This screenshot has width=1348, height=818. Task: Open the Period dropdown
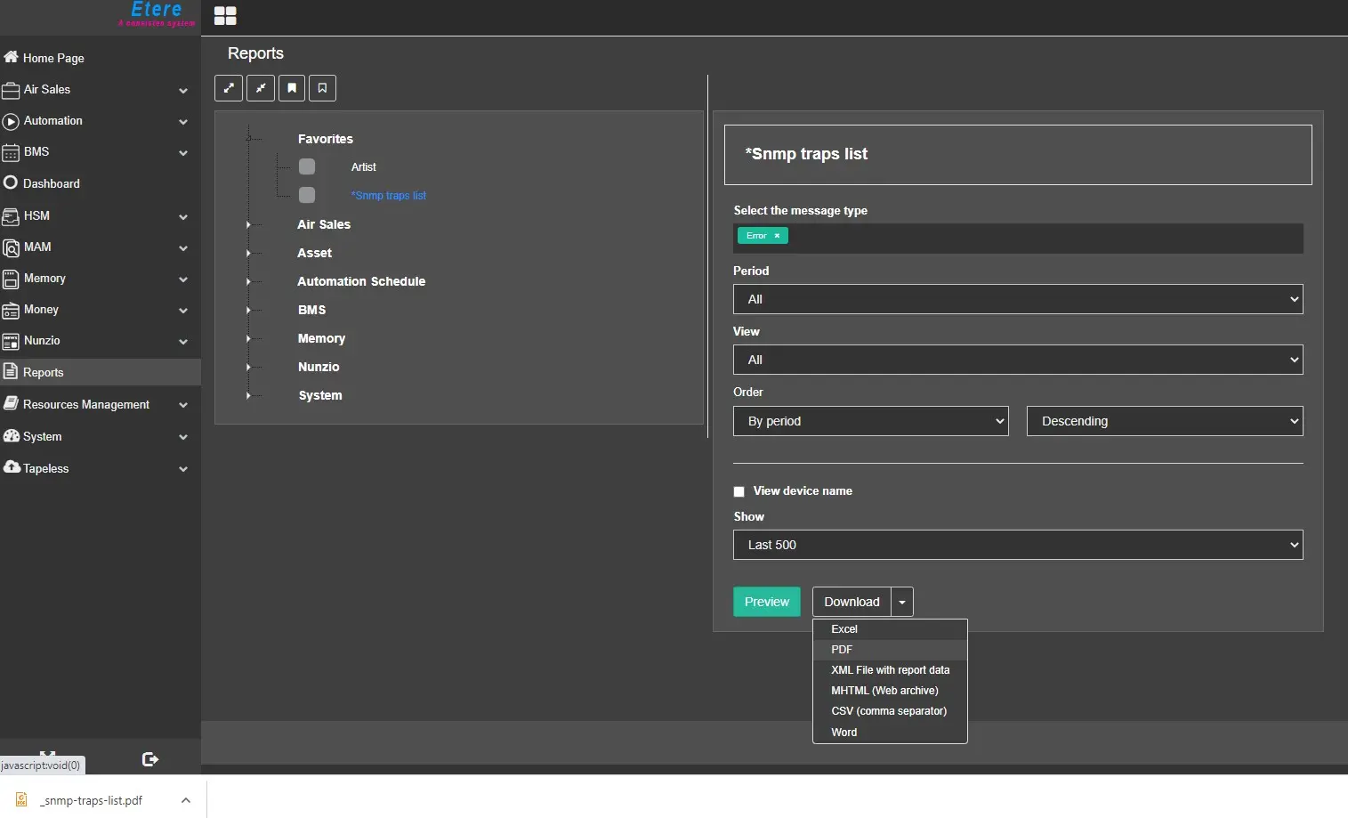(1017, 299)
